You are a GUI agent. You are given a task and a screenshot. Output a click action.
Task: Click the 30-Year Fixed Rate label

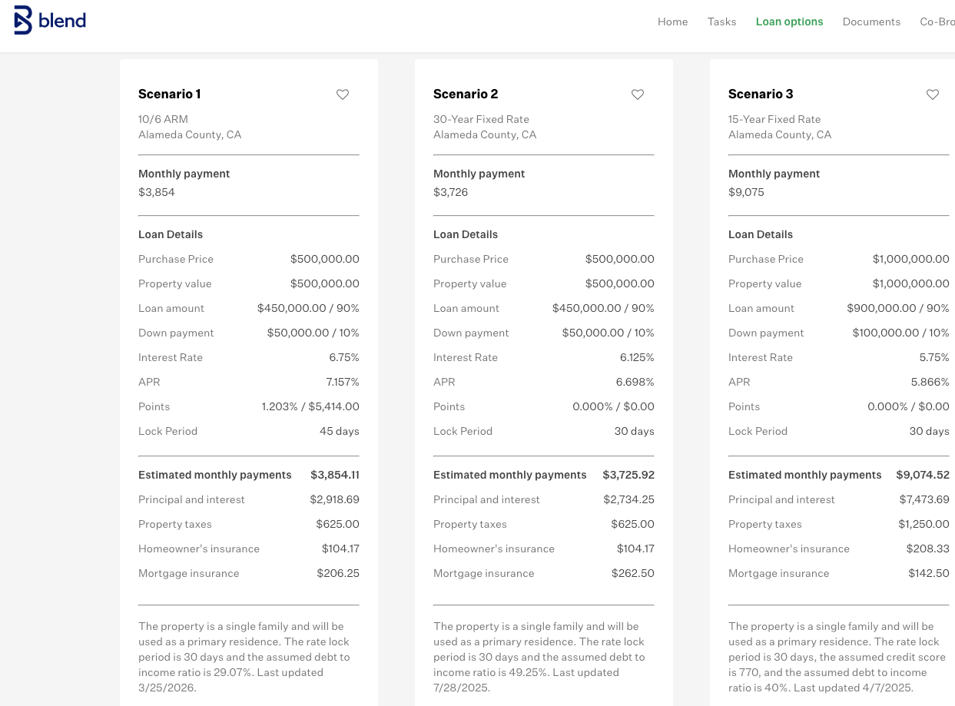pos(481,119)
